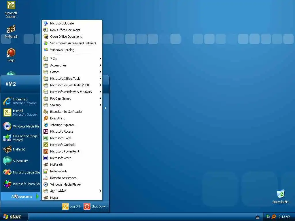Click the 7:13 AM taskbar clock
The image size is (295, 221).
click(284, 217)
